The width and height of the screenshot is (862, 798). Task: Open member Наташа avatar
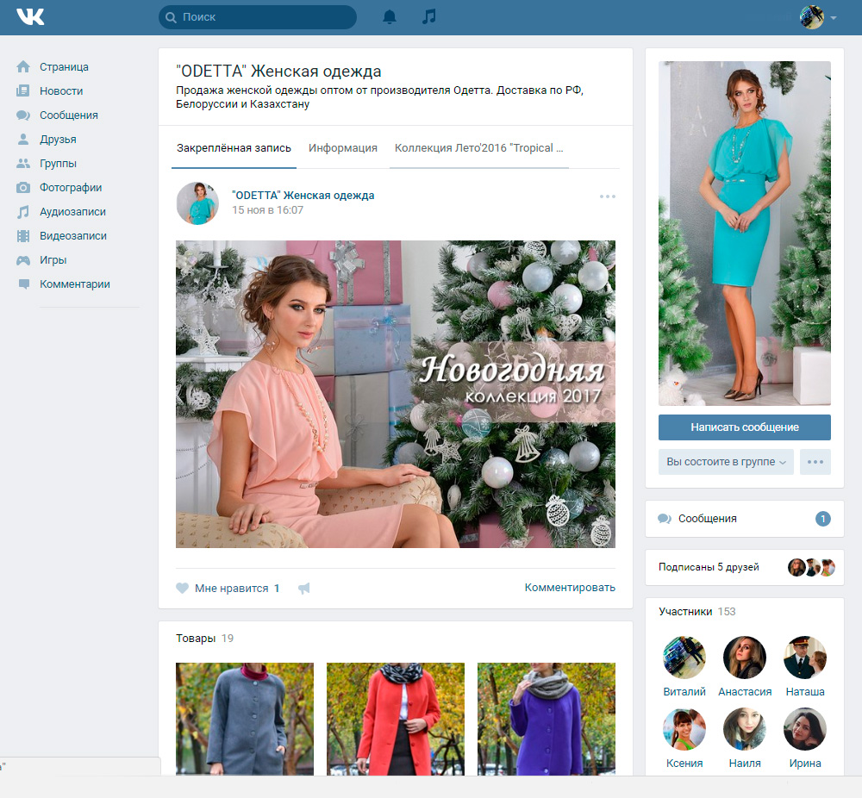[805, 658]
